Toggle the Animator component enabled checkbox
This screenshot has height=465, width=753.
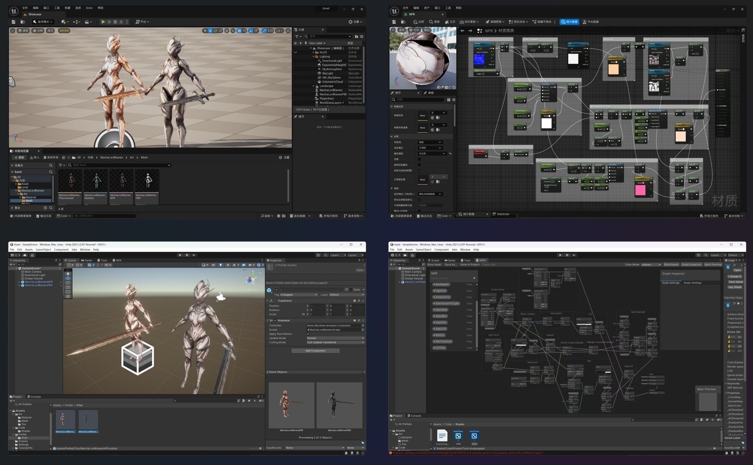point(275,320)
